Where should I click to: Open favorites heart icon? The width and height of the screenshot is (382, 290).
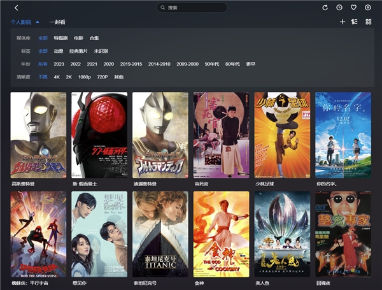click(x=353, y=8)
